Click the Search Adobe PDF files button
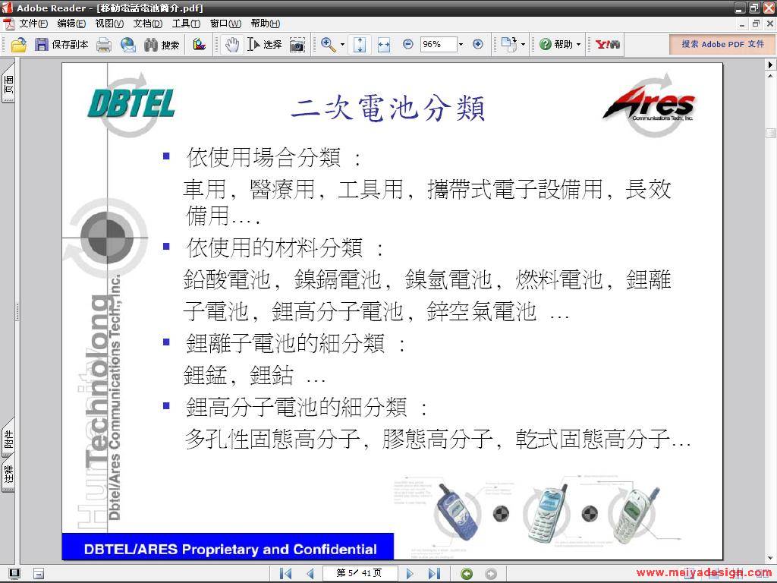Image resolution: width=777 pixels, height=583 pixels. (722, 44)
